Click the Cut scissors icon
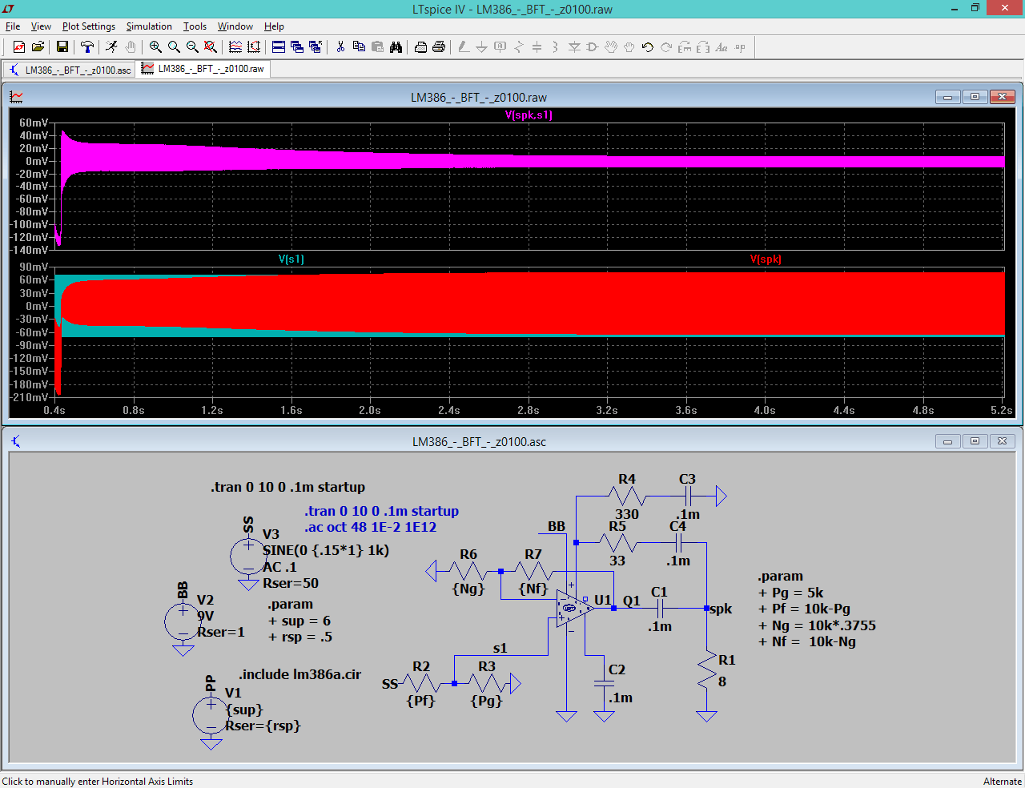 (340, 47)
